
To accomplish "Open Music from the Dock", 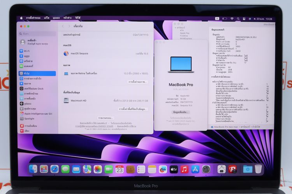I will tap(185, 169).
